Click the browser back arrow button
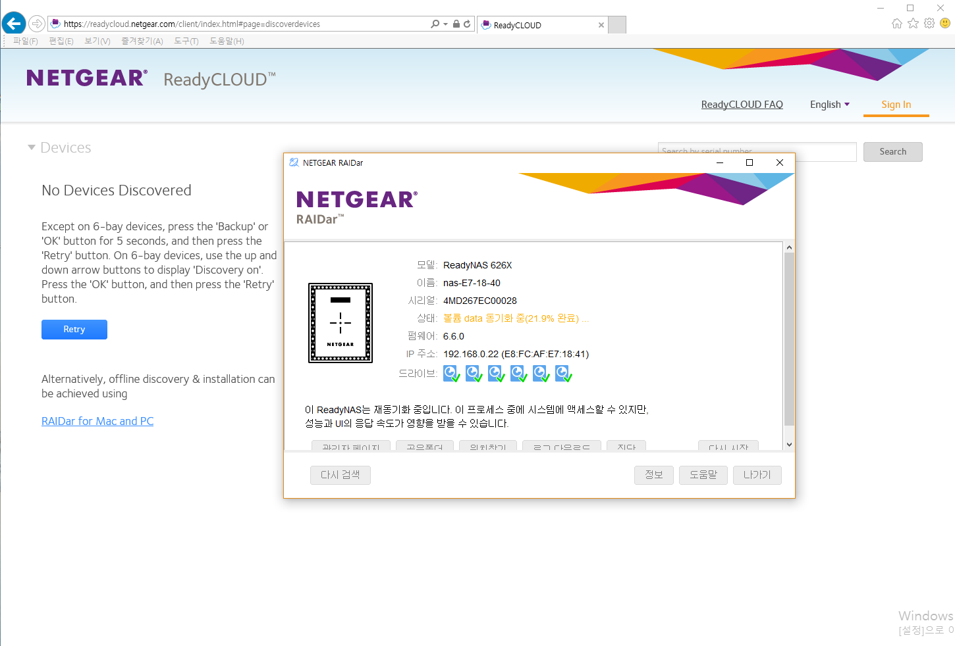The image size is (955, 646). 14,24
